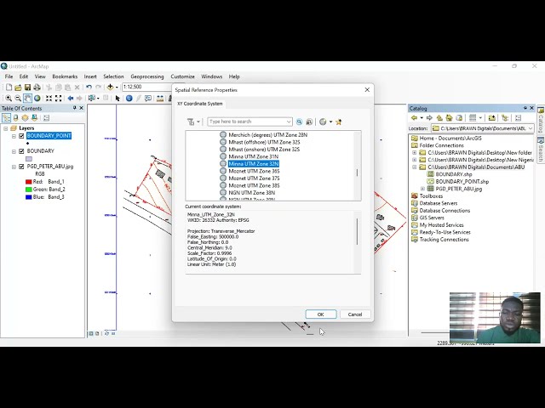
Task: Collapse the BOUNDARY_POINT layer legend
Action: coord(14,136)
